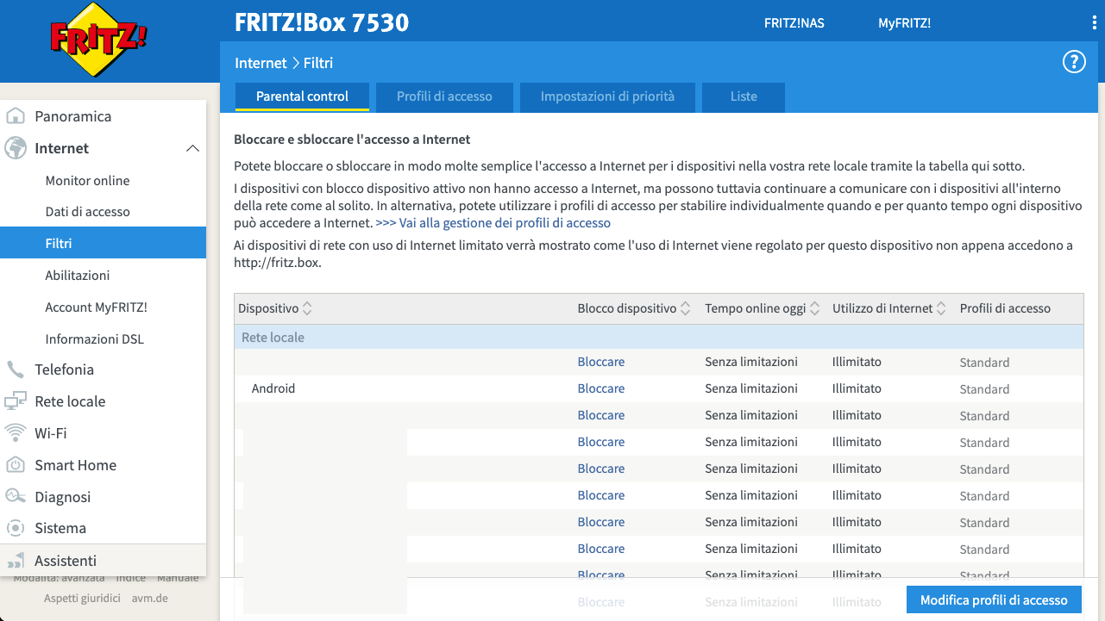Open Aspetti giuridici footer link

(x=83, y=598)
